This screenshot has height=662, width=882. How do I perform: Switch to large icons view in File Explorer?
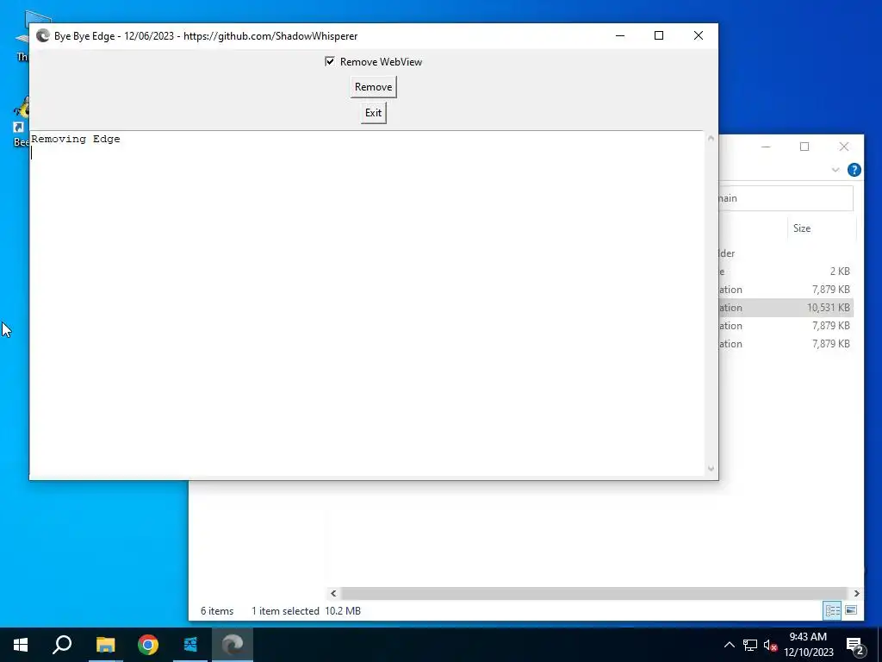click(851, 611)
